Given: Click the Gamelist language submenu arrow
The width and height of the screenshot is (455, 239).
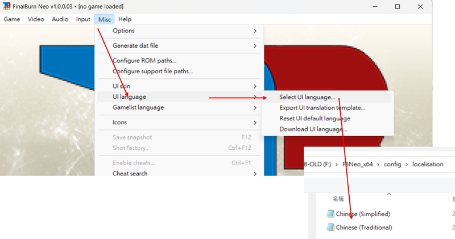Looking at the screenshot, I should point(255,107).
